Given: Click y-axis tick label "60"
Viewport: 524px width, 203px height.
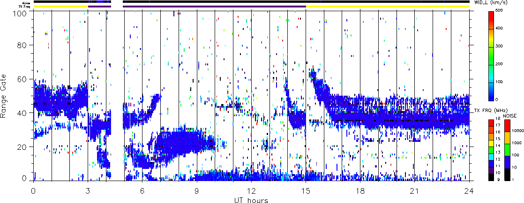Looking at the screenshot, I should [x=21, y=79].
